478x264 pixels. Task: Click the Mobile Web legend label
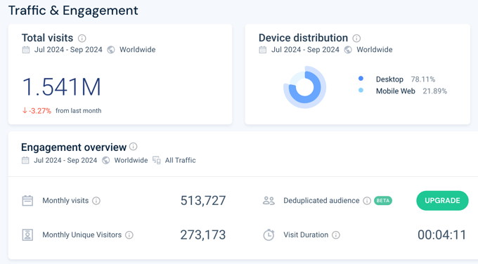395,91
